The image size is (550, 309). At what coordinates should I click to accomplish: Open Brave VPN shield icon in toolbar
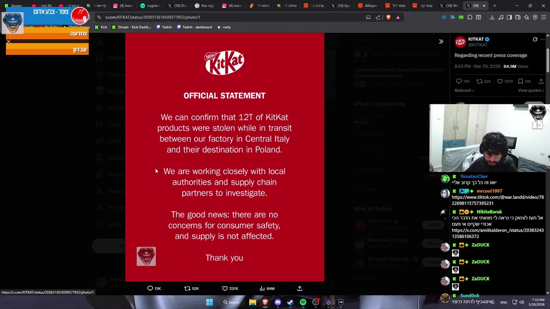coord(535,17)
